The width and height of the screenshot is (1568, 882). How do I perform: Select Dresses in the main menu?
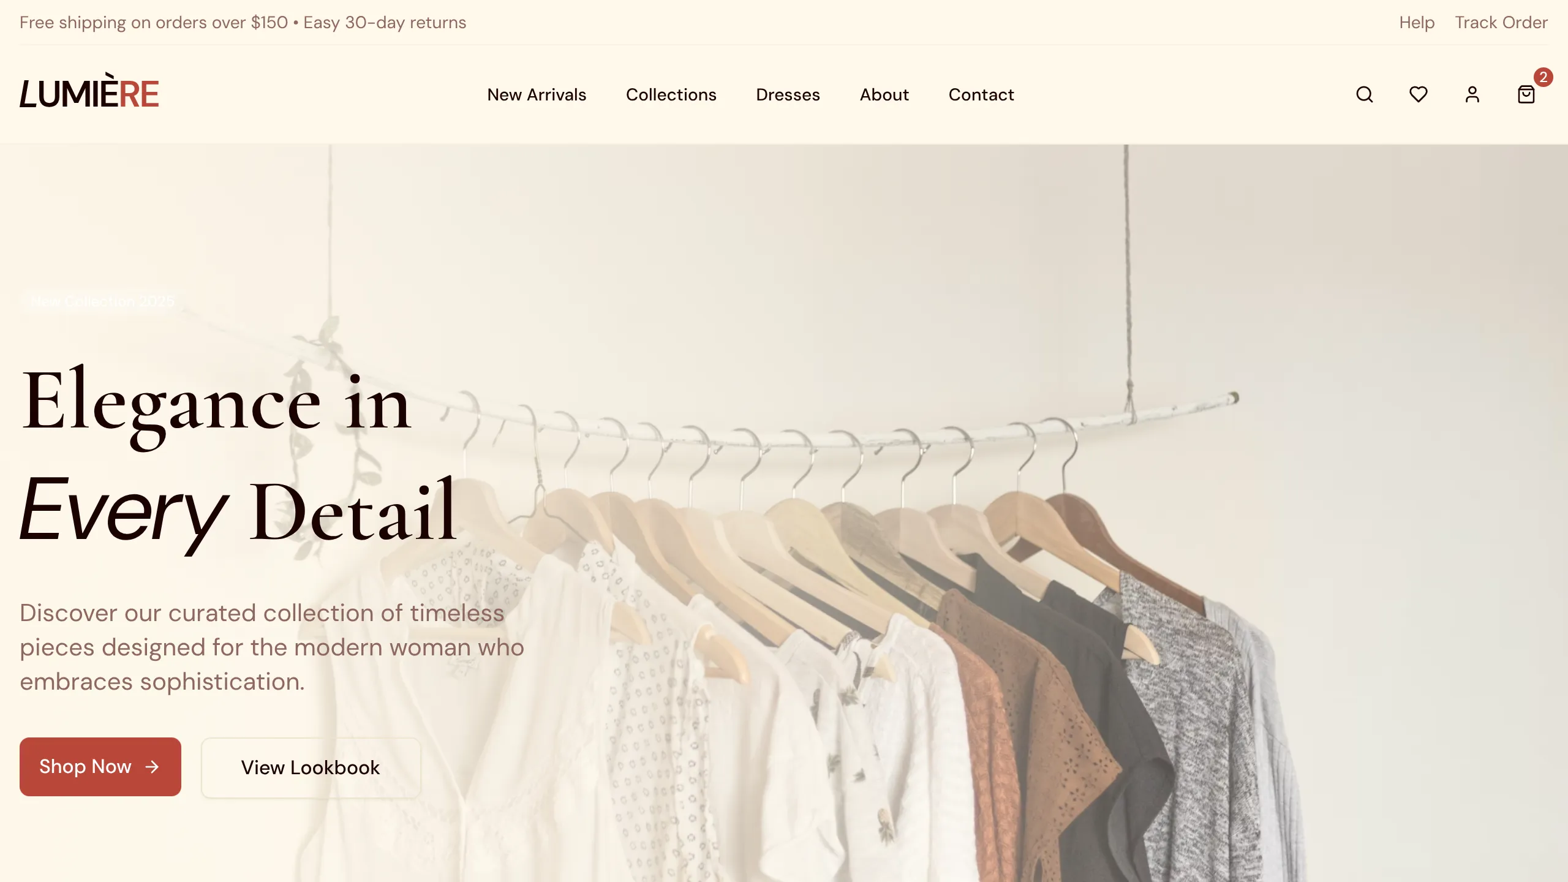point(788,95)
